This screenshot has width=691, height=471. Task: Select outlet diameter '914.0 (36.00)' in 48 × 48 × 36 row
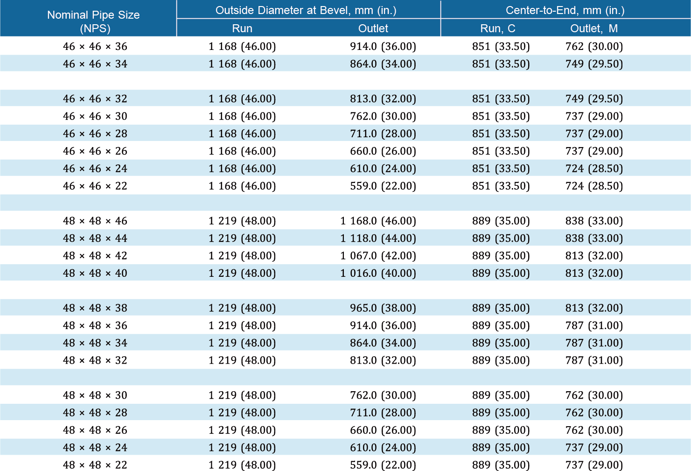tap(383, 325)
